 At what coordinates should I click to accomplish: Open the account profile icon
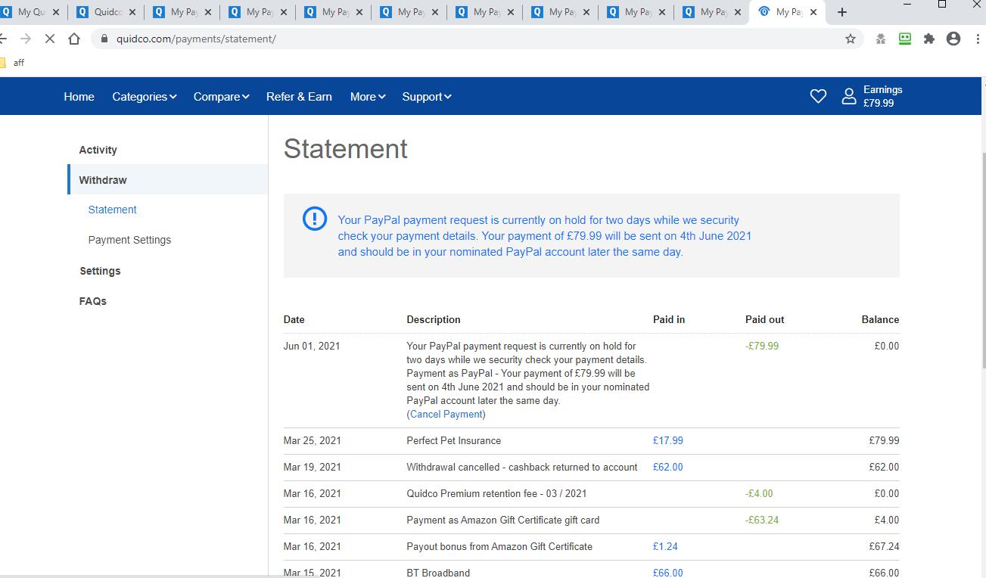[x=849, y=96]
